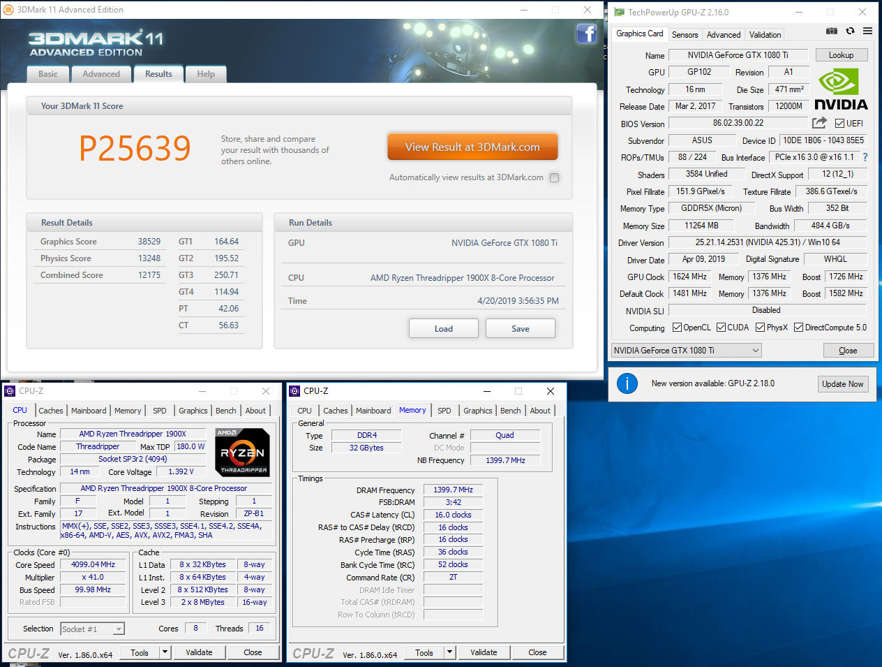This screenshot has height=667, width=882.
Task: Open the Advanced tab in GPU-Z
Action: 724,35
